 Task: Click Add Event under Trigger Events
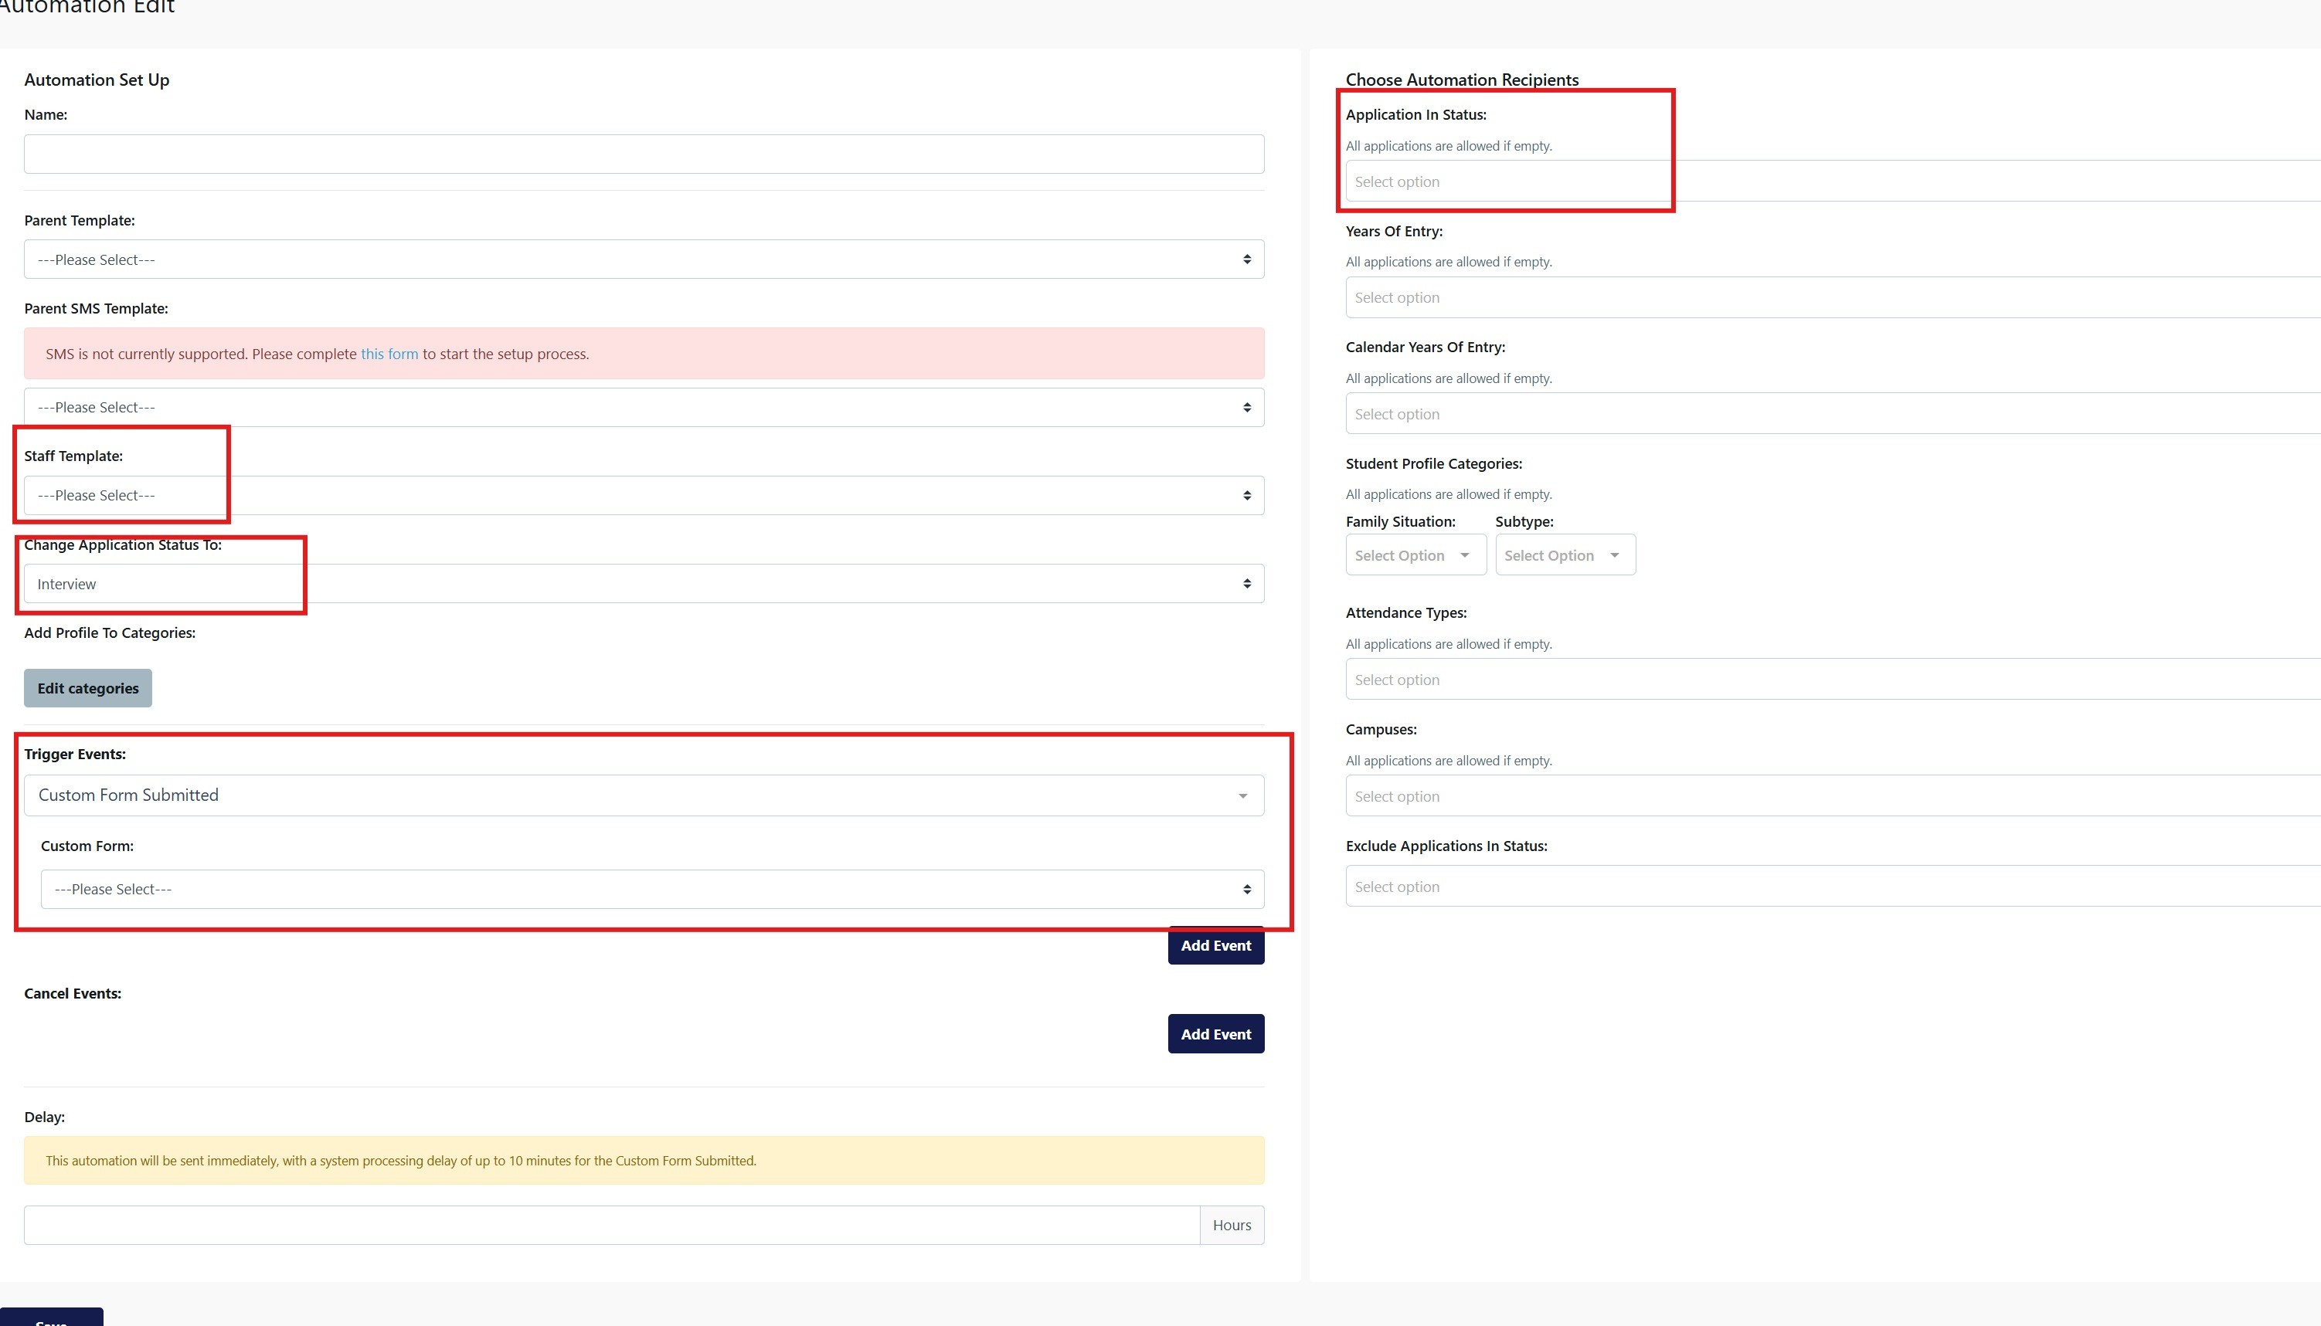click(1215, 945)
